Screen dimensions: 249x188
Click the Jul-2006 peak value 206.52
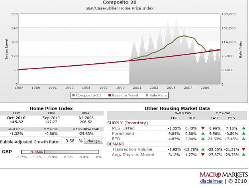(x=86, y=122)
